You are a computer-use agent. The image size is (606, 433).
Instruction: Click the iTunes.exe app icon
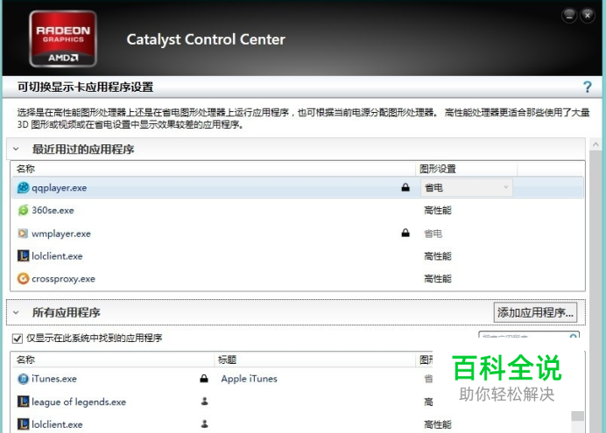(23, 379)
